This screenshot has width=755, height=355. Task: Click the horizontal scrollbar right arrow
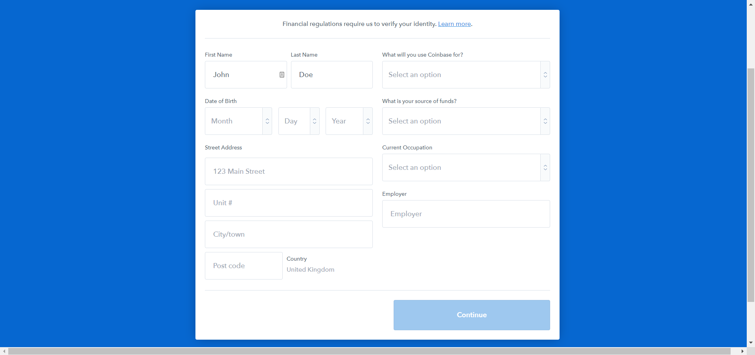(x=742, y=351)
